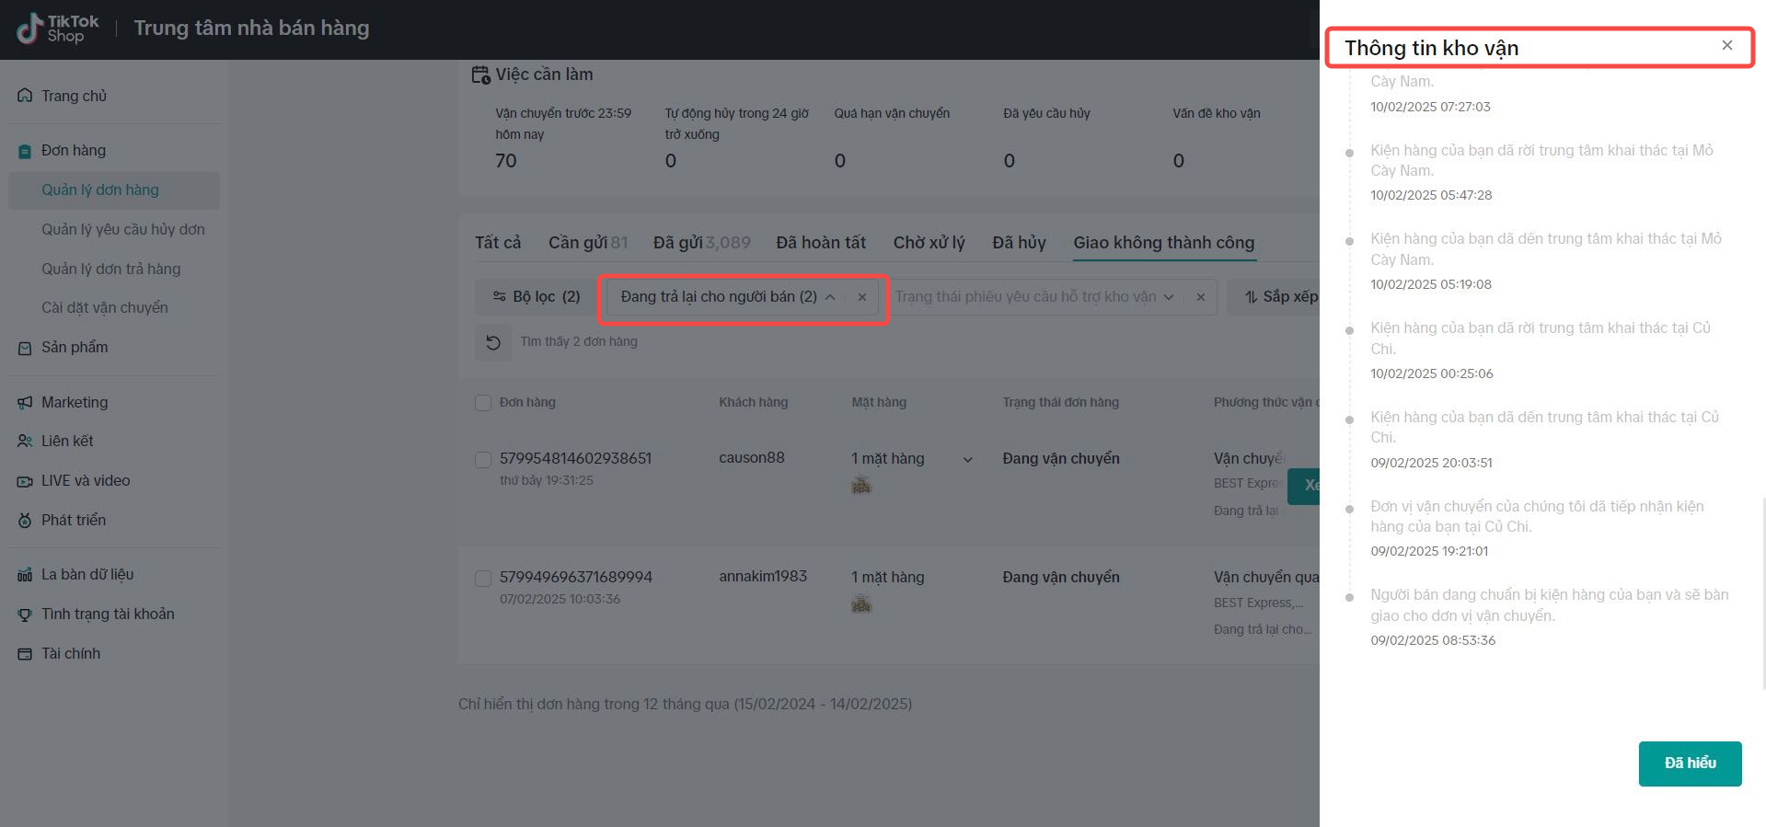The height and width of the screenshot is (827, 1766).
Task: Select all orders with header checkbox
Action: [x=483, y=403]
